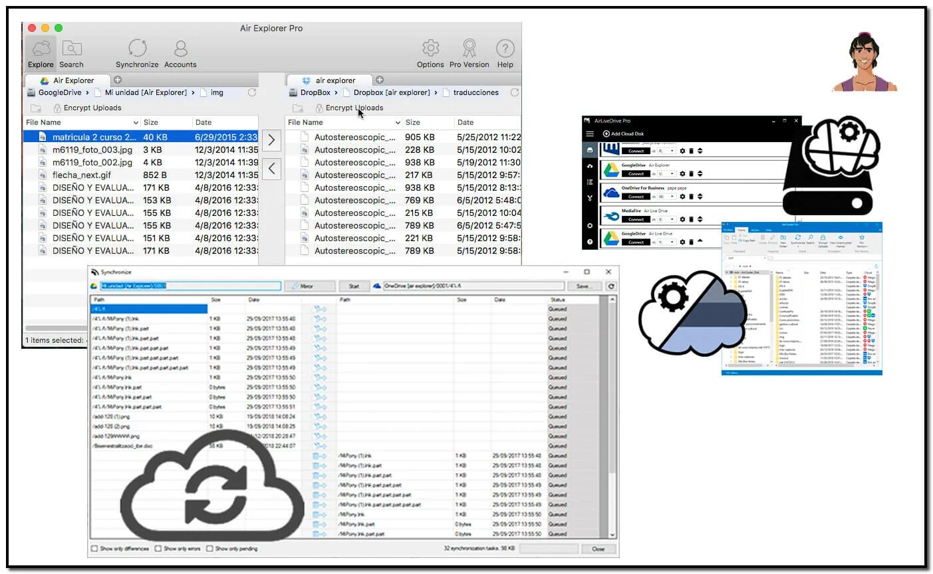Open the list icon in AirLiveDrive sidebar
This screenshot has width=933, height=574.
click(590, 182)
